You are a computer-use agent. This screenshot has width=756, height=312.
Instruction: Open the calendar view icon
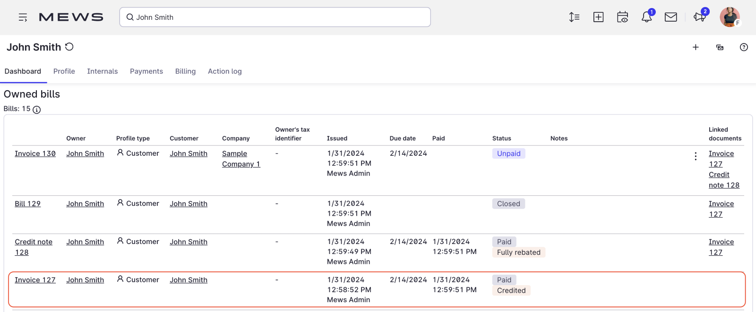point(622,17)
